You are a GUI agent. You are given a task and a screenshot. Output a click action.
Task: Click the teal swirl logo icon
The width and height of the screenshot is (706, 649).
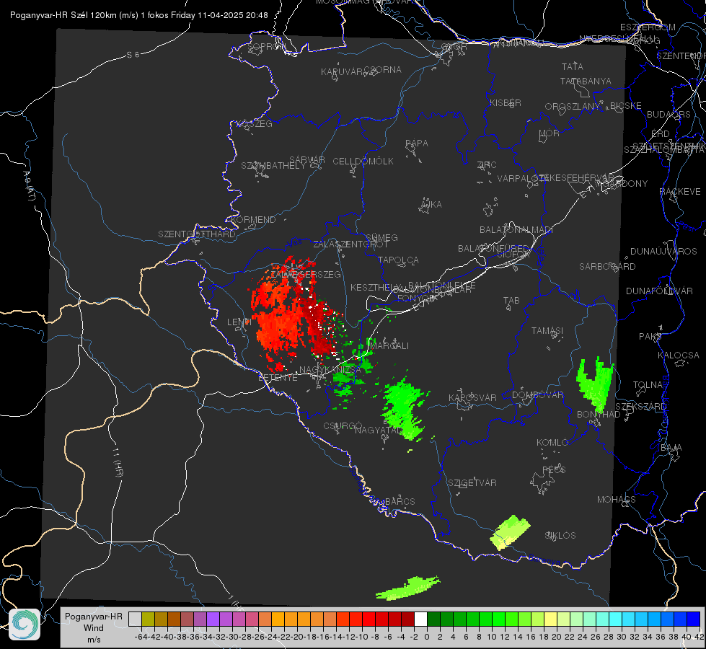coord(25,624)
